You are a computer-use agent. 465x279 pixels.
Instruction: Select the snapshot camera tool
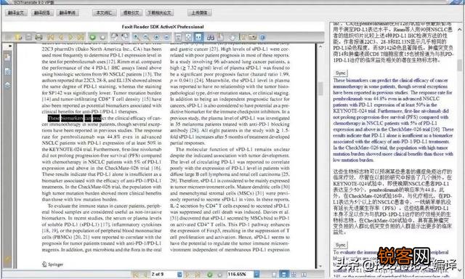(252, 37)
